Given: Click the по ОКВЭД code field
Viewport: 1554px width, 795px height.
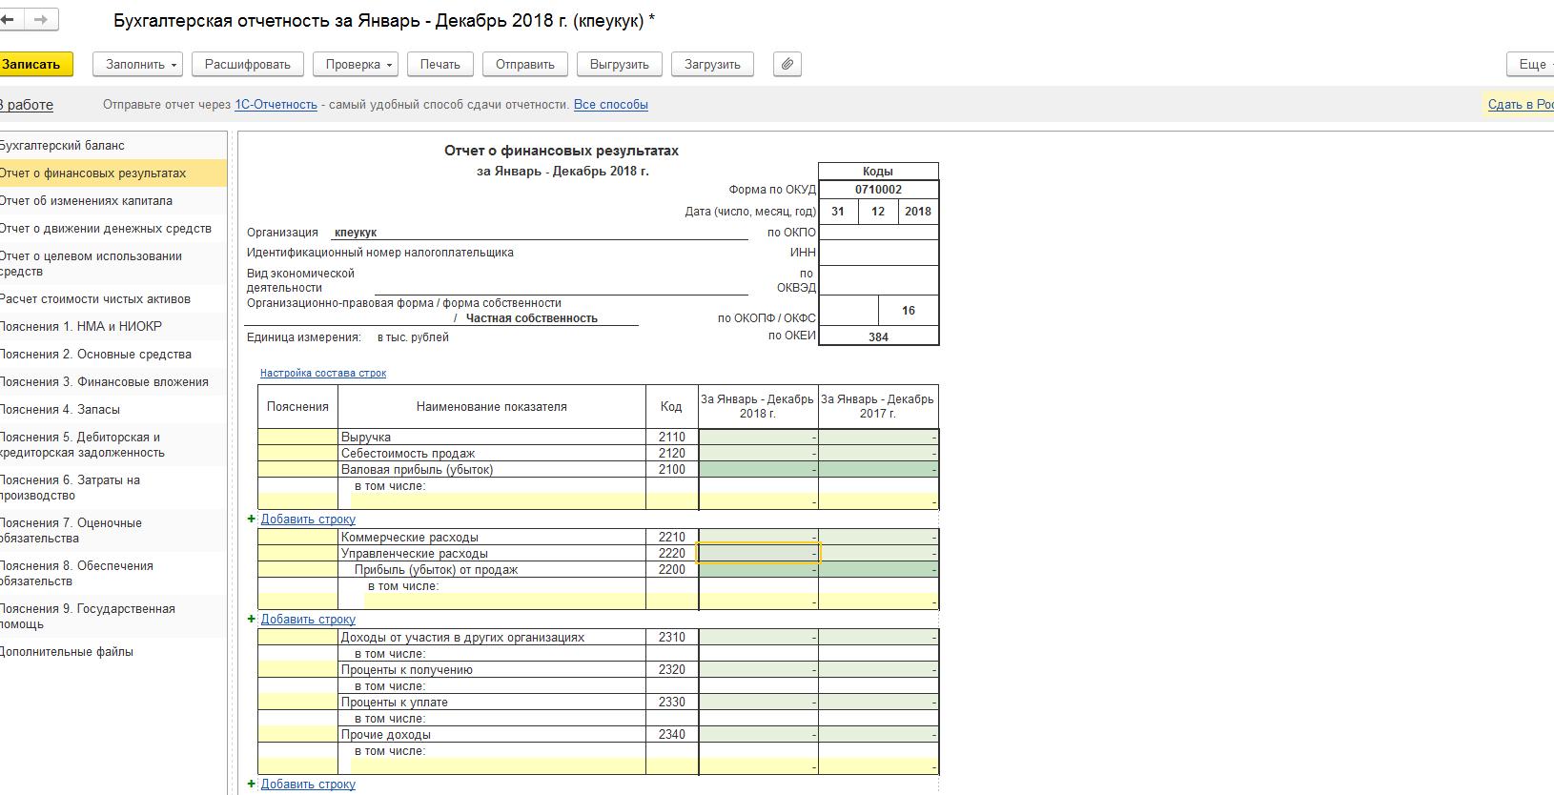Looking at the screenshot, I should point(879,280).
